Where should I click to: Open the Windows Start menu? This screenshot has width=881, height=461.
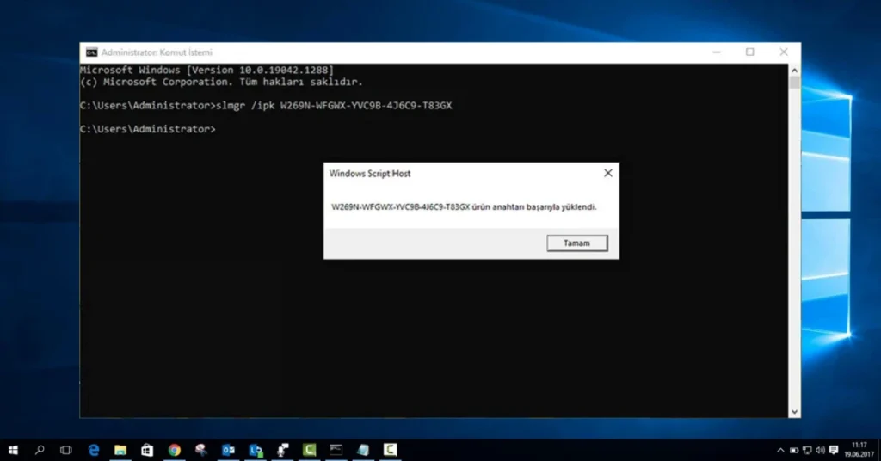click(13, 450)
